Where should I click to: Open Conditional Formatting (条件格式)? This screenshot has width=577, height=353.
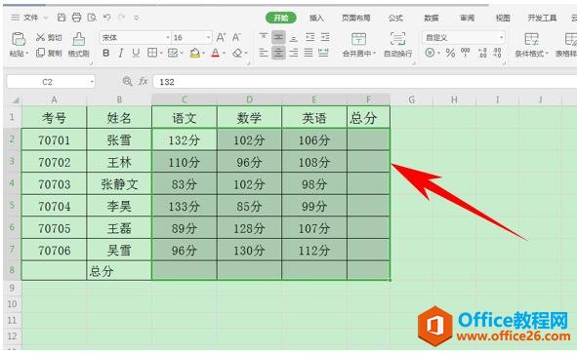point(531,45)
